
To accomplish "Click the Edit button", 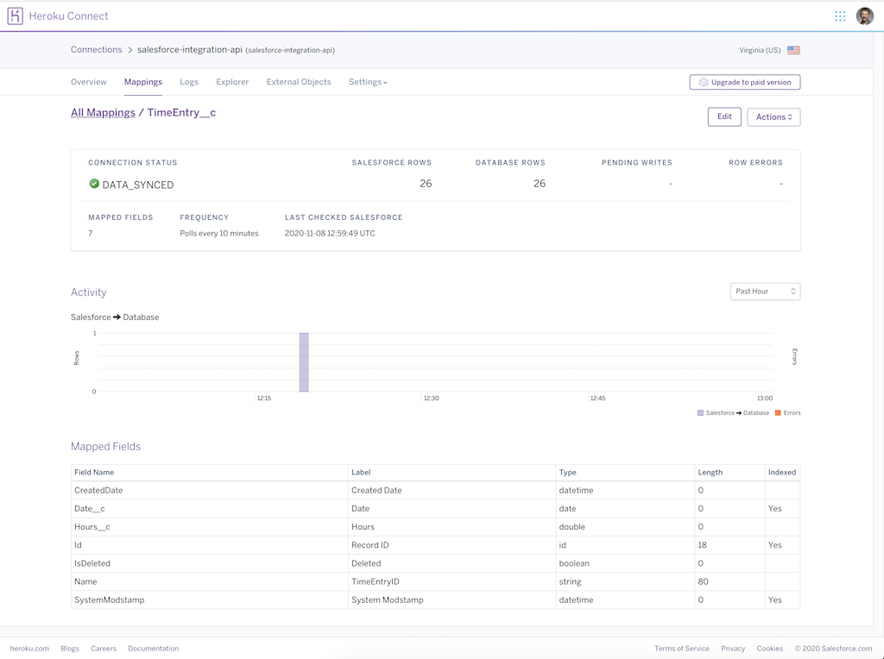I will pyautogui.click(x=724, y=117).
